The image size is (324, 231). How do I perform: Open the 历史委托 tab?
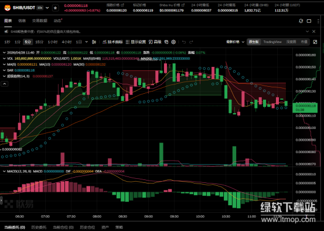39,227
